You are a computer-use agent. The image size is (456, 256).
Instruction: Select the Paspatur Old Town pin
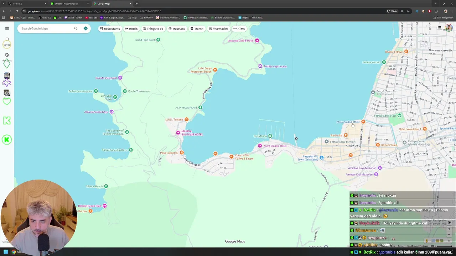point(321,158)
